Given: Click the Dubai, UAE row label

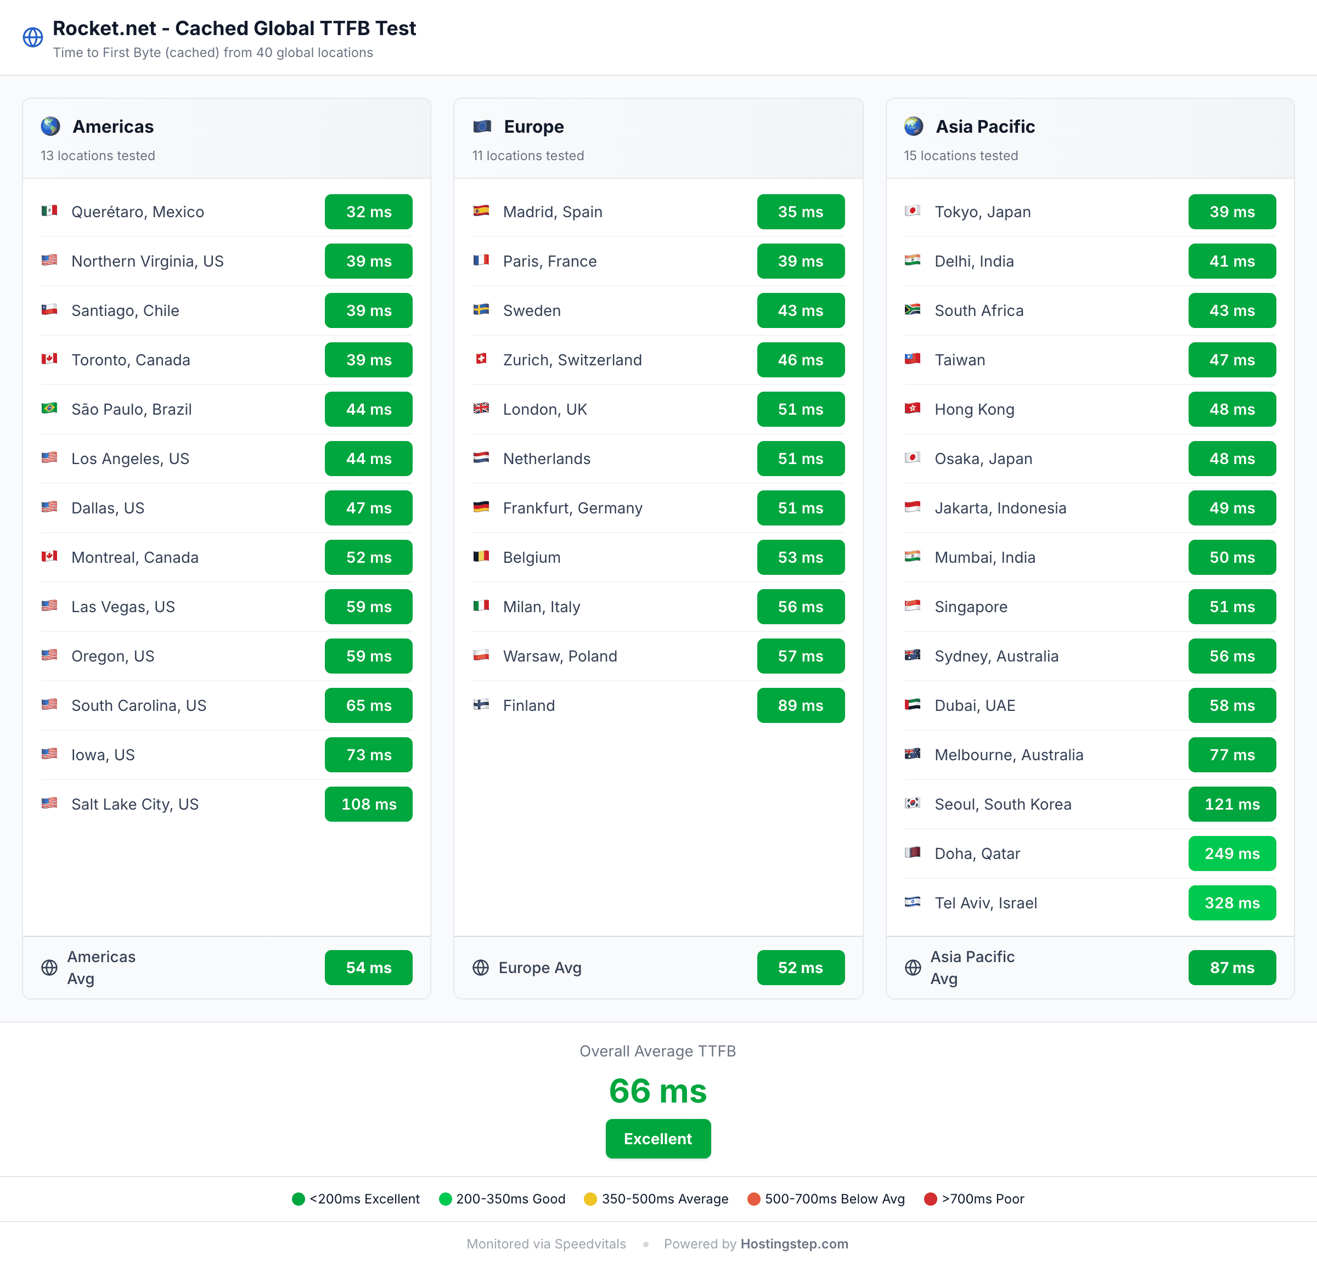Looking at the screenshot, I should [x=975, y=705].
